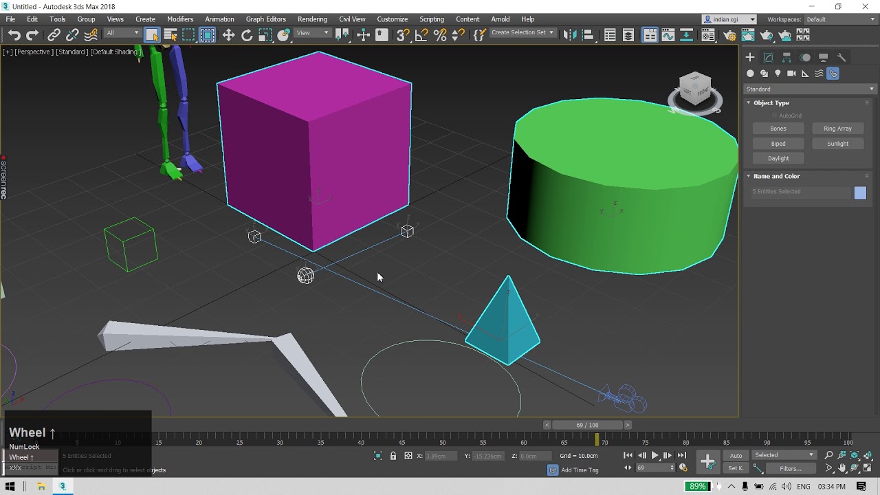Open the Scripting menu
Image resolution: width=880 pixels, height=495 pixels.
pyautogui.click(x=432, y=19)
